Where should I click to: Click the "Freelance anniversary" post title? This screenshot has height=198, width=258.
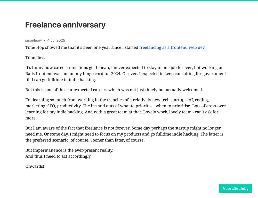[65, 25]
